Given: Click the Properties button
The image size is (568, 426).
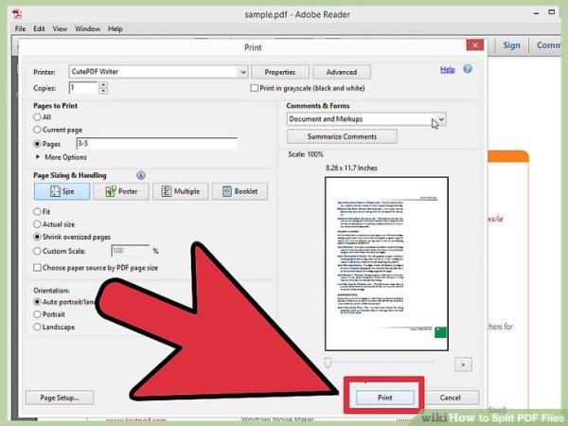Looking at the screenshot, I should click(280, 72).
